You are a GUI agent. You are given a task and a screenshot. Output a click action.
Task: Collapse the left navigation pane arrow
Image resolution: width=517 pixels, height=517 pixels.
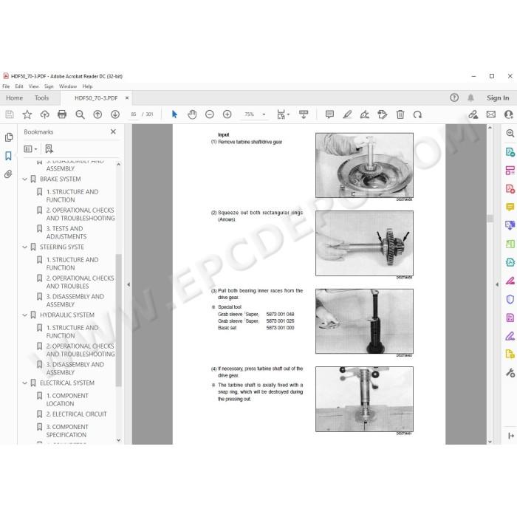pos(129,284)
